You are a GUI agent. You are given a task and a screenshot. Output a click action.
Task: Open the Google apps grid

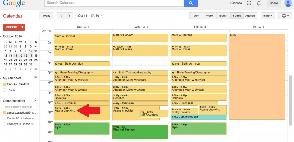click(249, 3)
